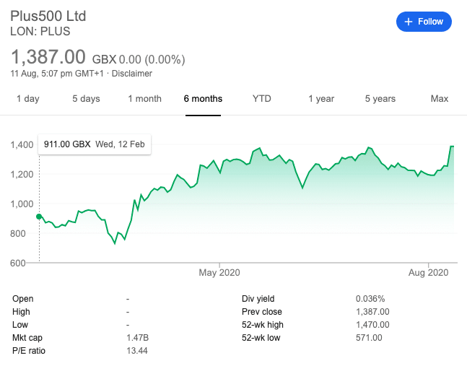Click the plus icon inside Follow
467x366 pixels.
(x=409, y=22)
